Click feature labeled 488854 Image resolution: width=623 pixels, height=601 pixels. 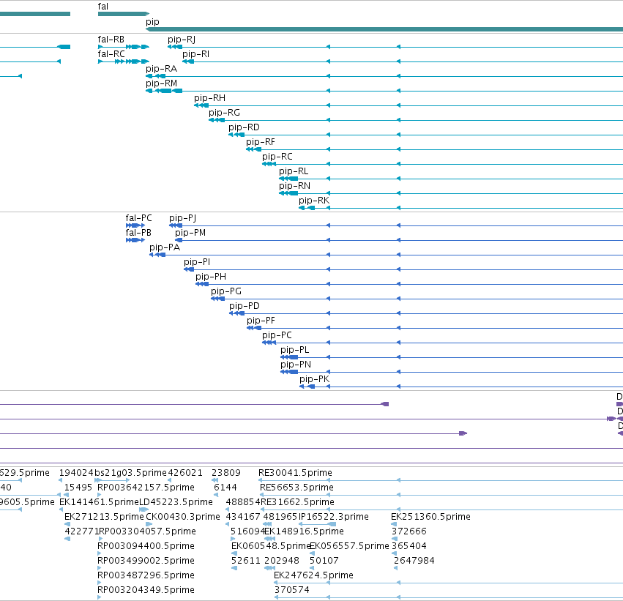tap(243, 502)
